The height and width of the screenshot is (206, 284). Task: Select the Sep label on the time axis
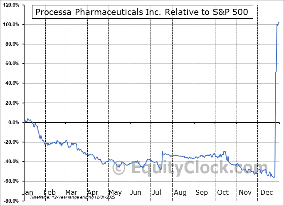click(x=202, y=192)
